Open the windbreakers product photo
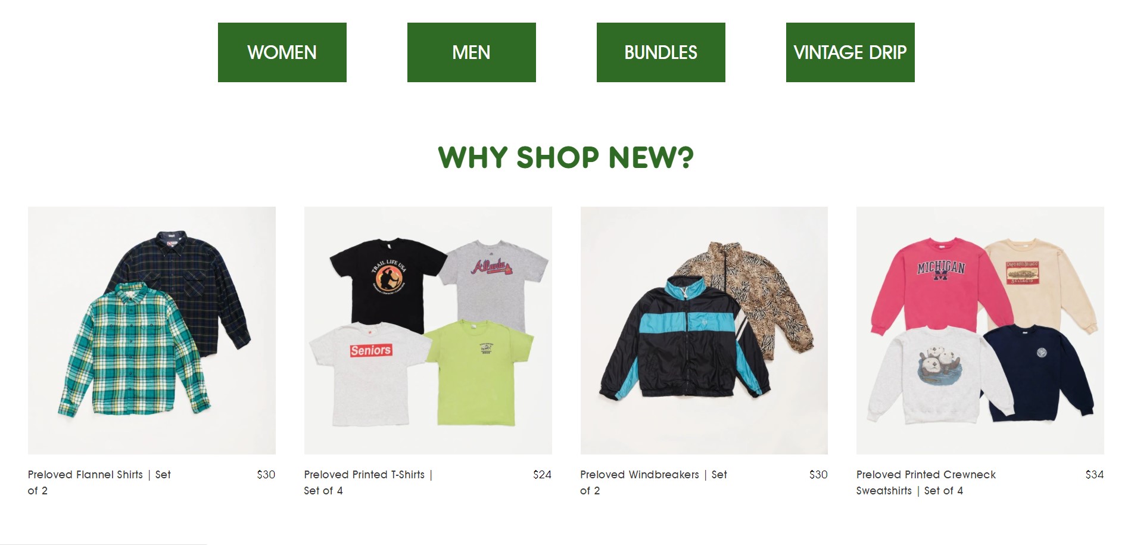Image resolution: width=1131 pixels, height=545 pixels. coord(704,331)
